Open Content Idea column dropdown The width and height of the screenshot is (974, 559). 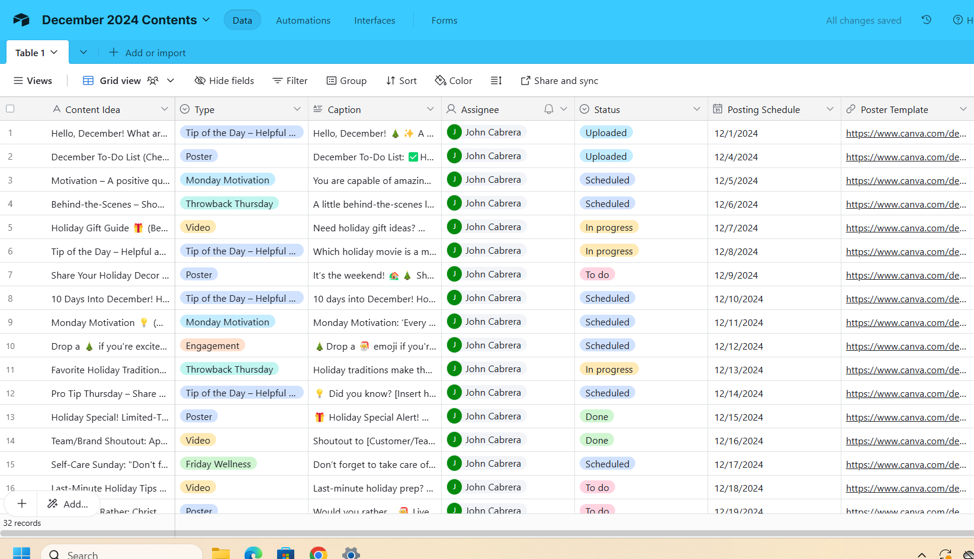165,109
